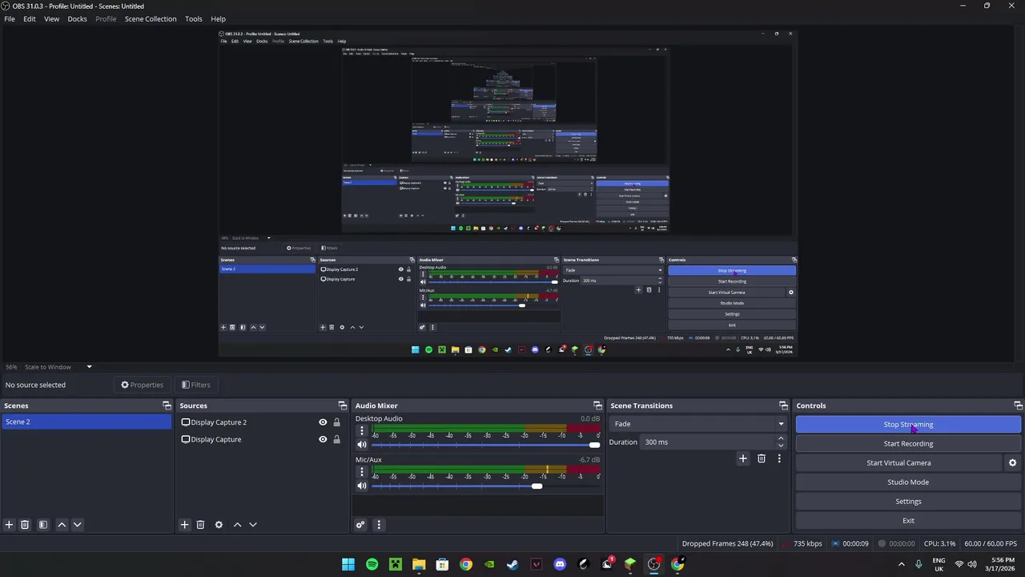Open transition properties three-dot menu

[779, 458]
